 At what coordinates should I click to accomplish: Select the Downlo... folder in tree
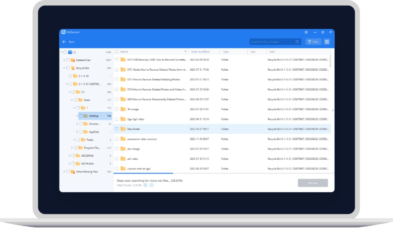(94, 124)
